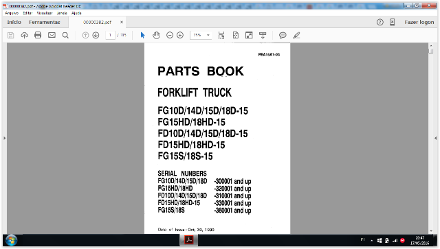
Task: Open the zoom percentage dropdown
Action: (x=208, y=35)
